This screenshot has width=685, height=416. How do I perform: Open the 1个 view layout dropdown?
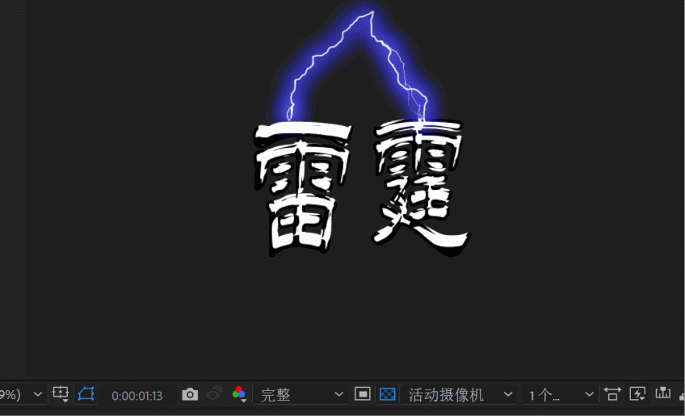click(x=560, y=394)
